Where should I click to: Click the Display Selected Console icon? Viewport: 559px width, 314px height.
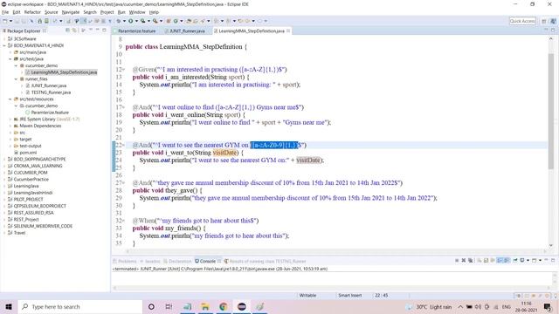(x=522, y=261)
